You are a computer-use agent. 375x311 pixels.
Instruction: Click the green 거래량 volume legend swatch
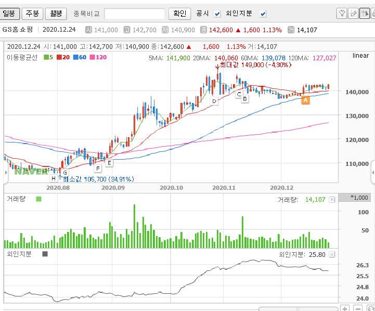click(38, 199)
